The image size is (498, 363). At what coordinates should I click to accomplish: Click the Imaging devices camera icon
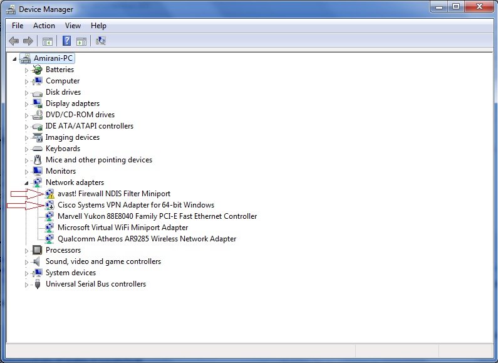click(38, 137)
